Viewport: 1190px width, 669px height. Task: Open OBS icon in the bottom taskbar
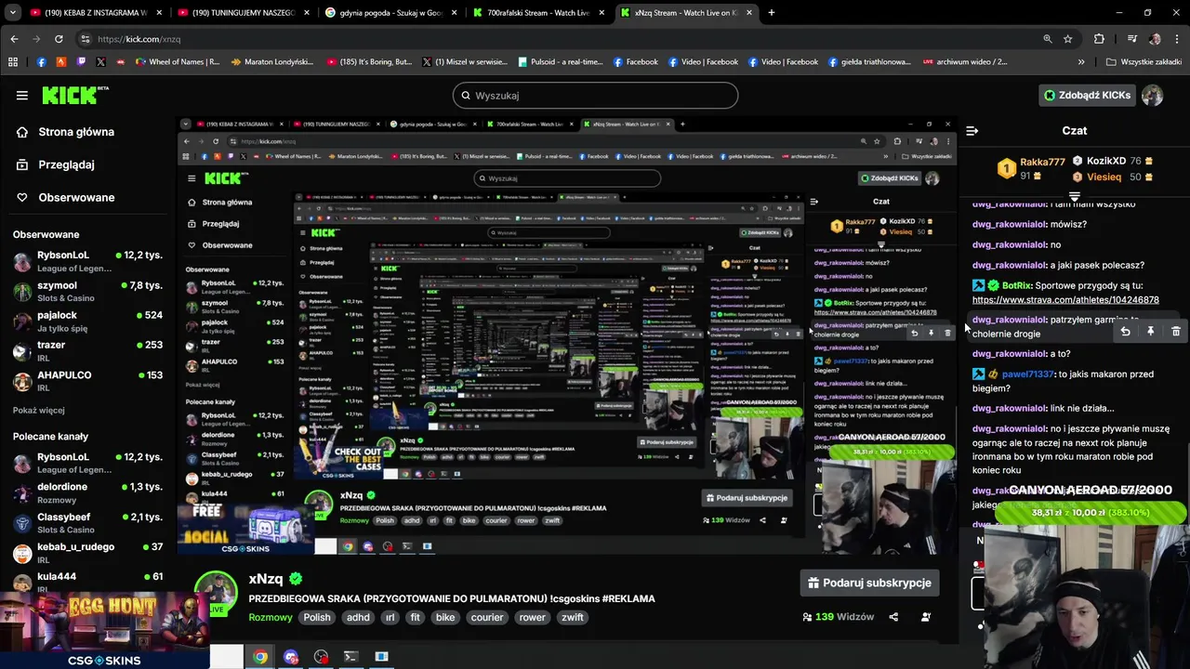[321, 657]
